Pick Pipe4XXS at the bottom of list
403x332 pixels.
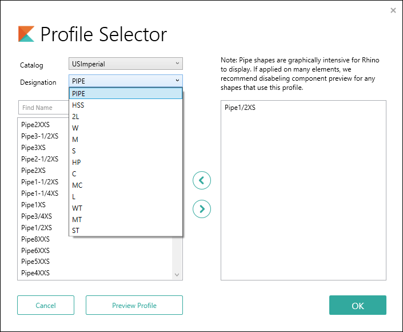pyautogui.click(x=35, y=273)
